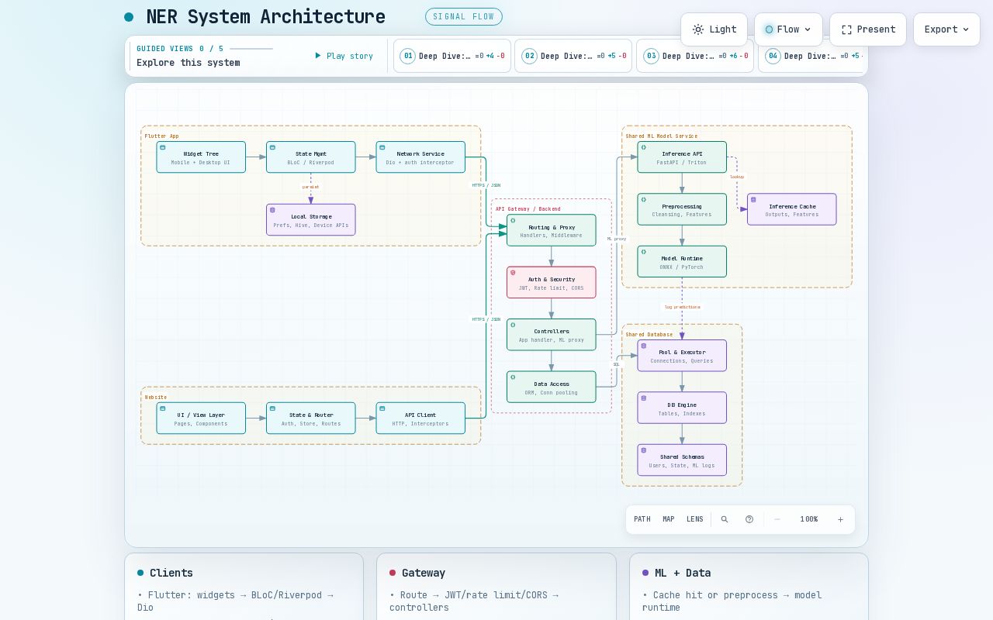The height and width of the screenshot is (620, 993).
Task: Click the Controllers node icon
Action: (513, 325)
